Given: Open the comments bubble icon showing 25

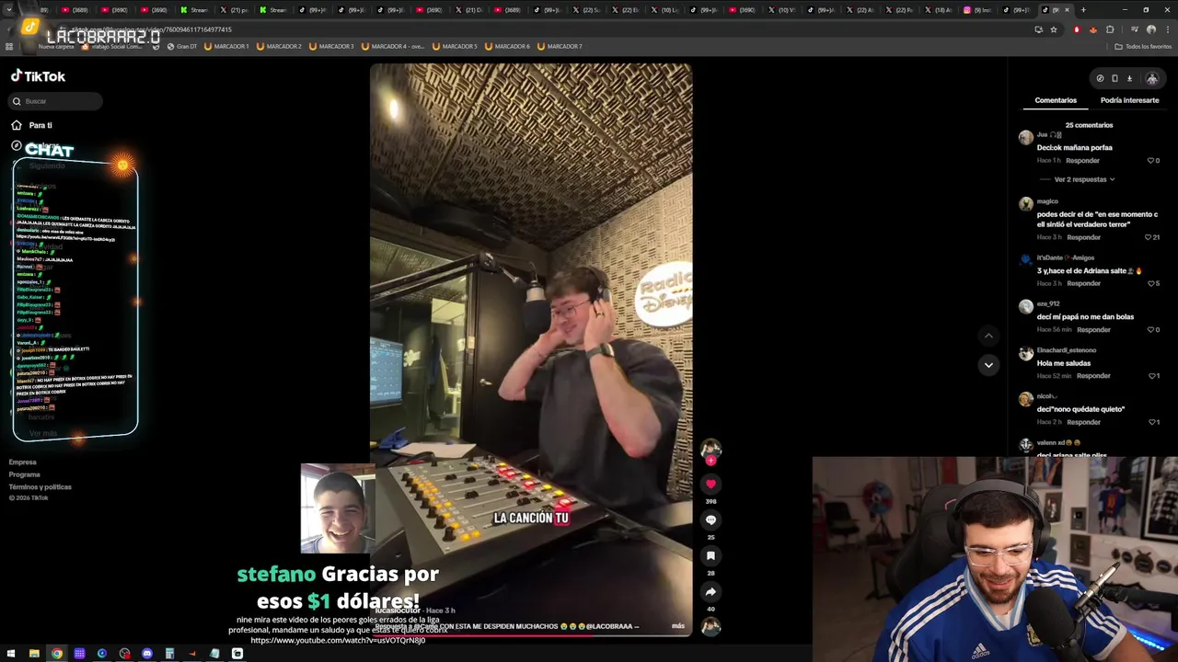Looking at the screenshot, I should pos(710,519).
